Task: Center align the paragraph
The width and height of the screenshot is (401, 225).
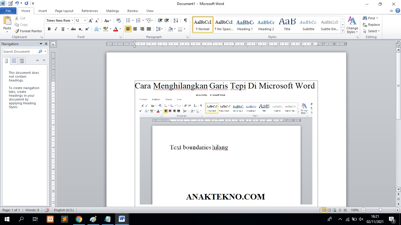Action: 135,29
